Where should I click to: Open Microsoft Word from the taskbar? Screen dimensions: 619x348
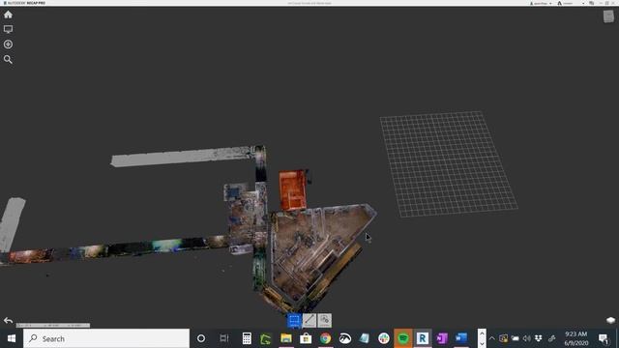point(461,338)
